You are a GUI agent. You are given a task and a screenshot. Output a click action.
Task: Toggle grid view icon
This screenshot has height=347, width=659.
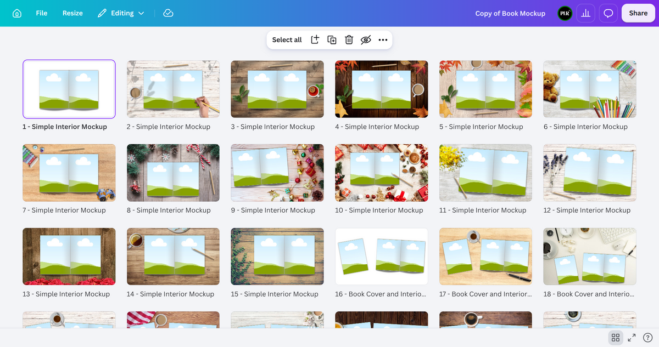pyautogui.click(x=616, y=338)
